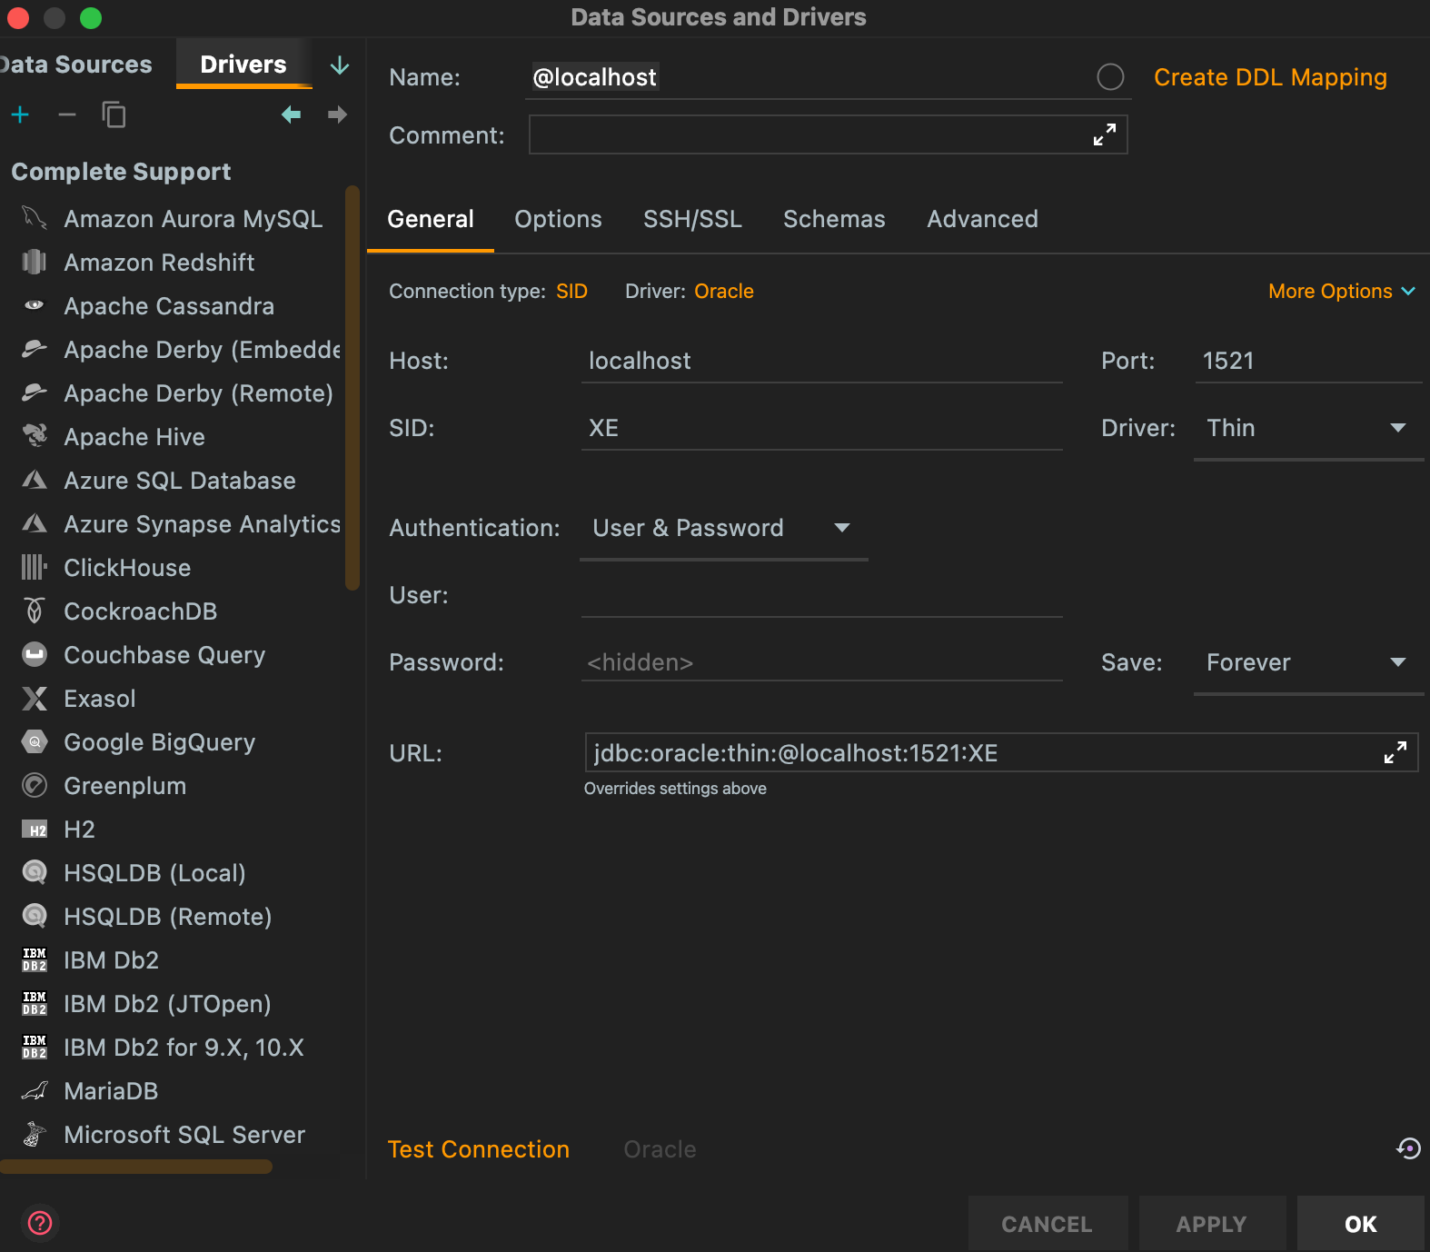Click the duplicate driver icon

pyautogui.click(x=114, y=114)
